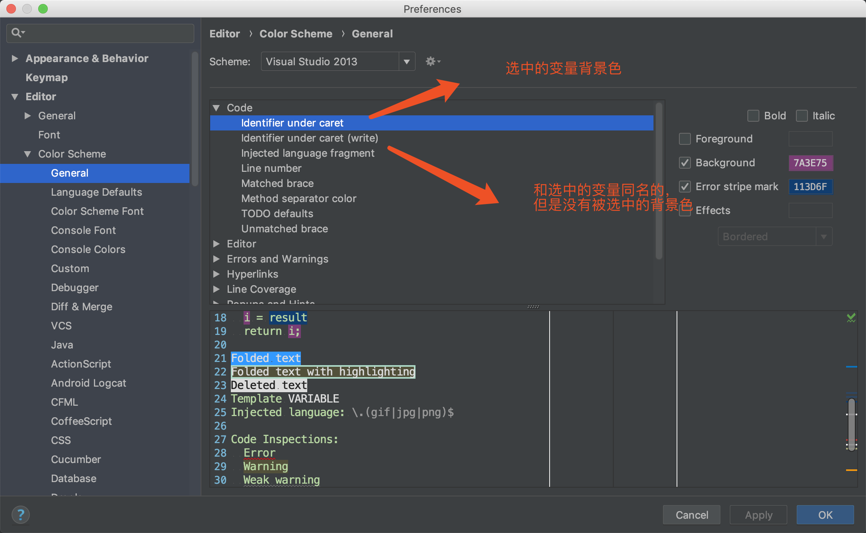
Task: Collapse the Color Scheme tree arrow
Action: (27, 154)
